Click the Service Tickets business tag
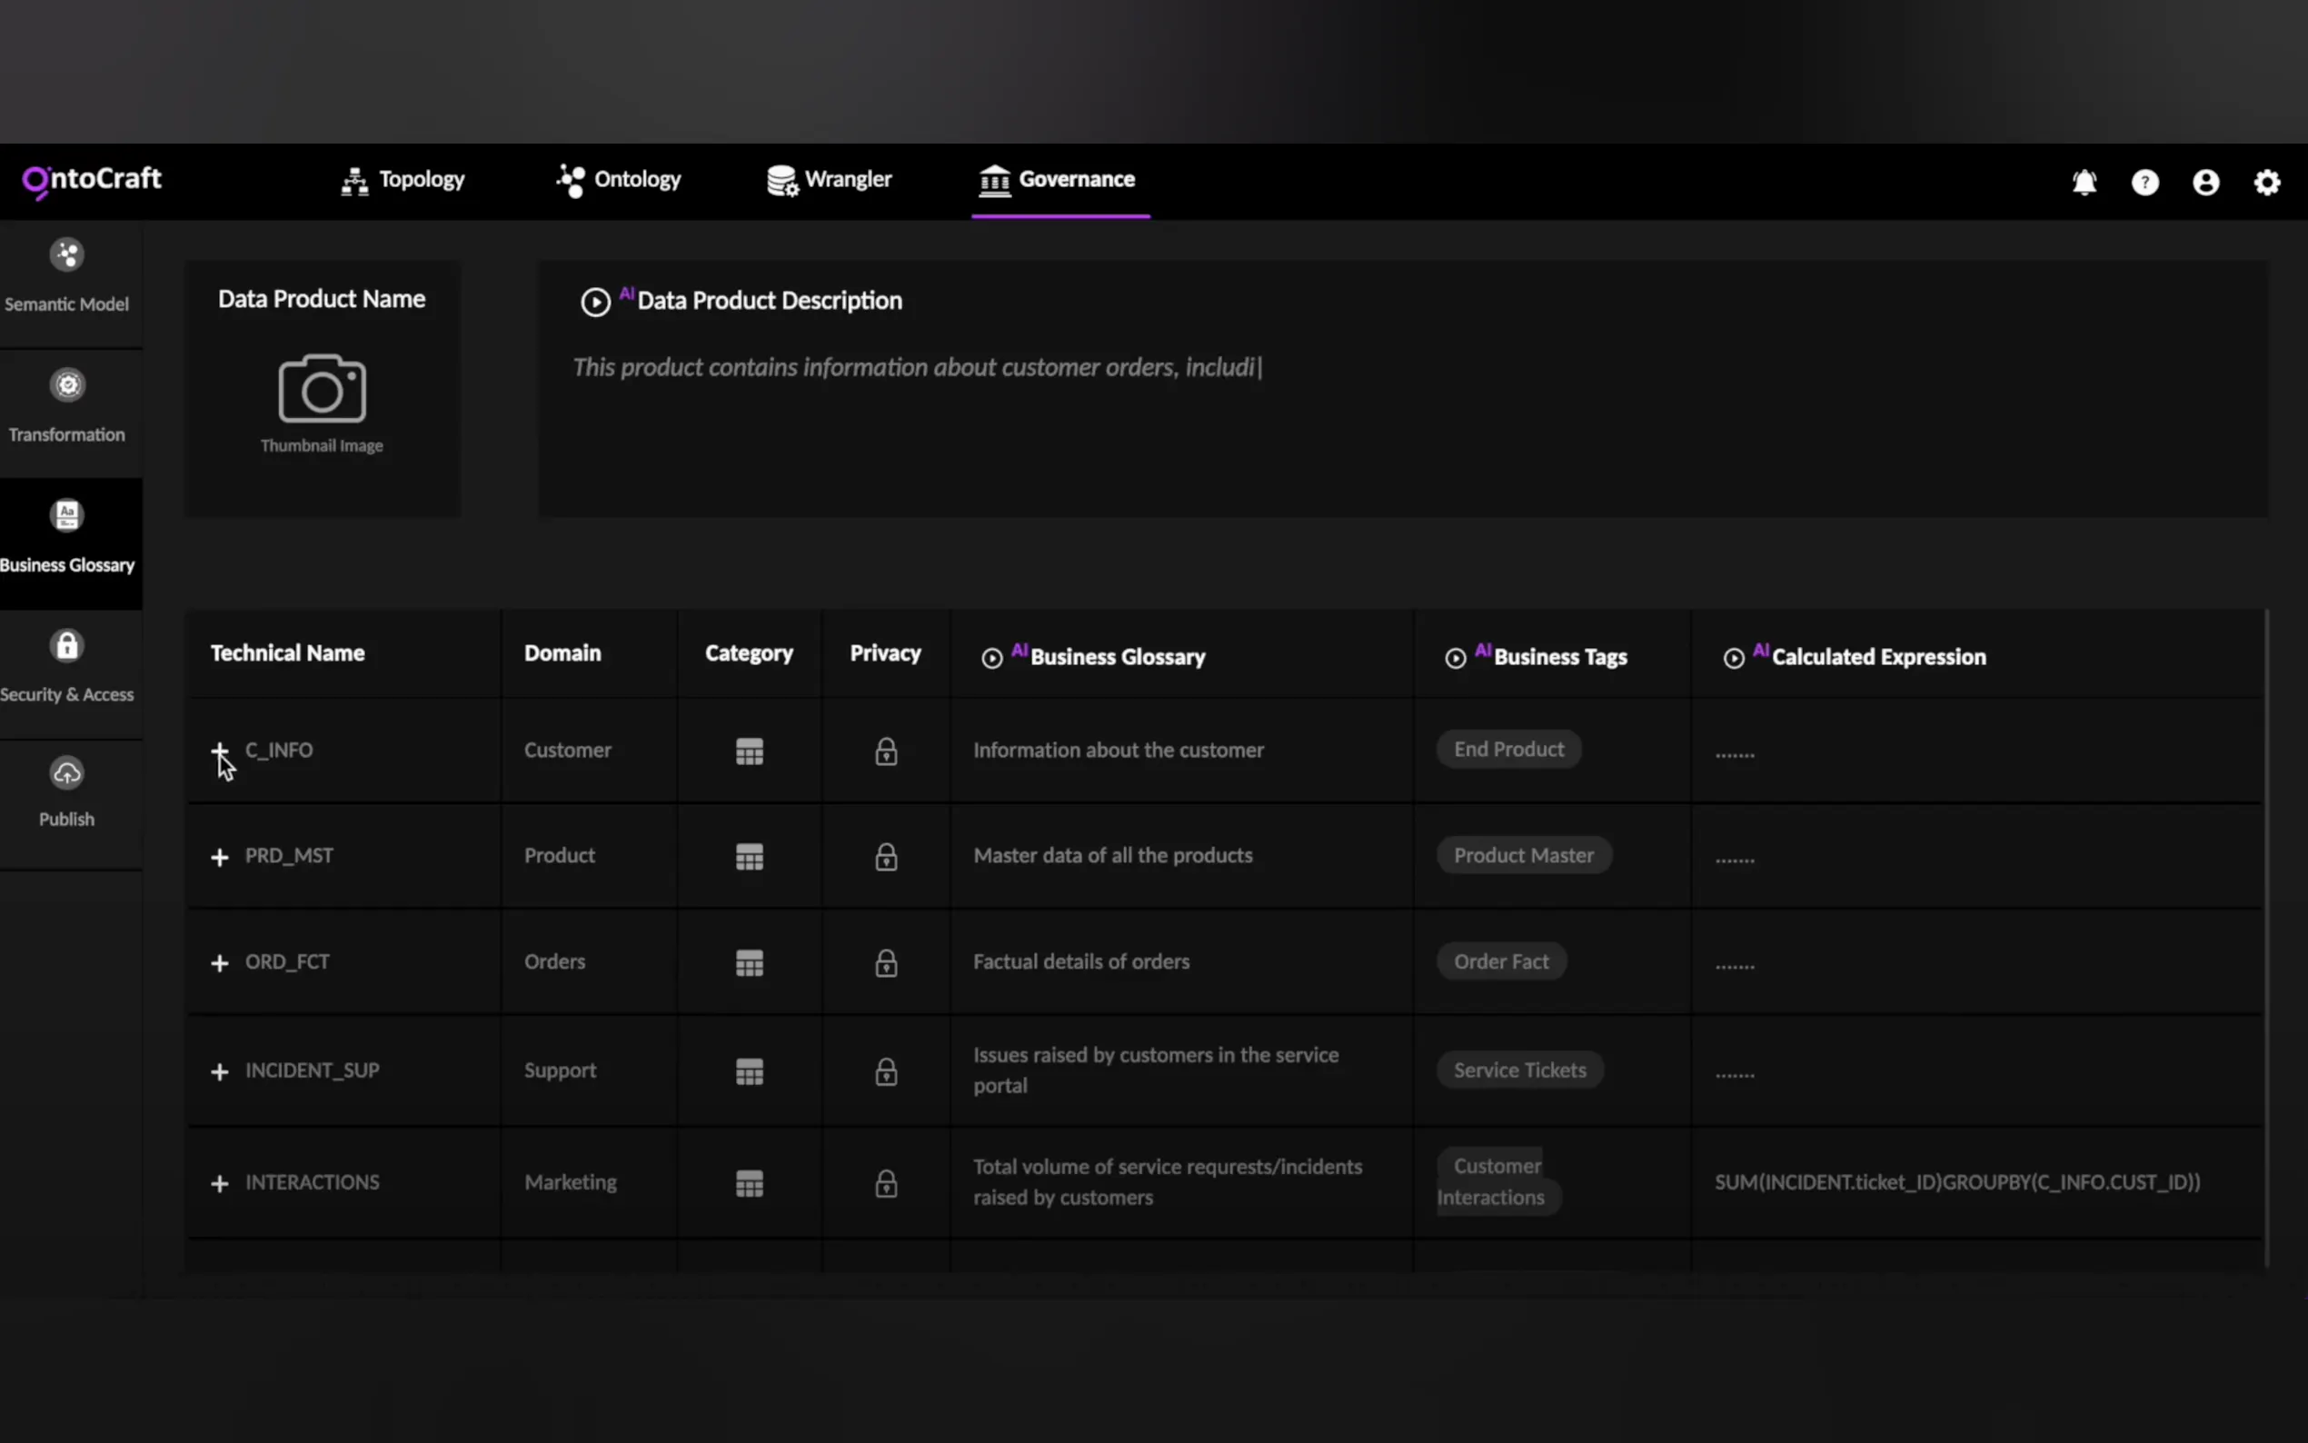Image resolution: width=2308 pixels, height=1443 pixels. [1519, 1070]
